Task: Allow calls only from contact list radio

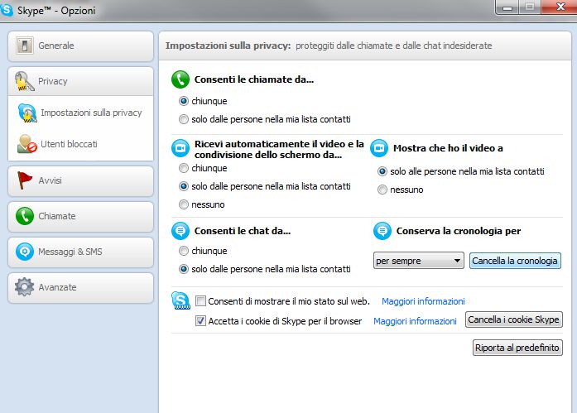Action: 183,119
